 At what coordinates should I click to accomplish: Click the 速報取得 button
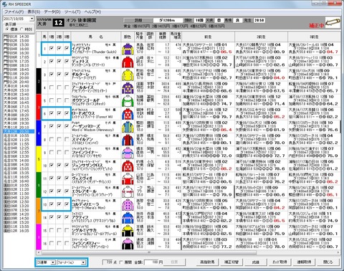tap(304, 262)
